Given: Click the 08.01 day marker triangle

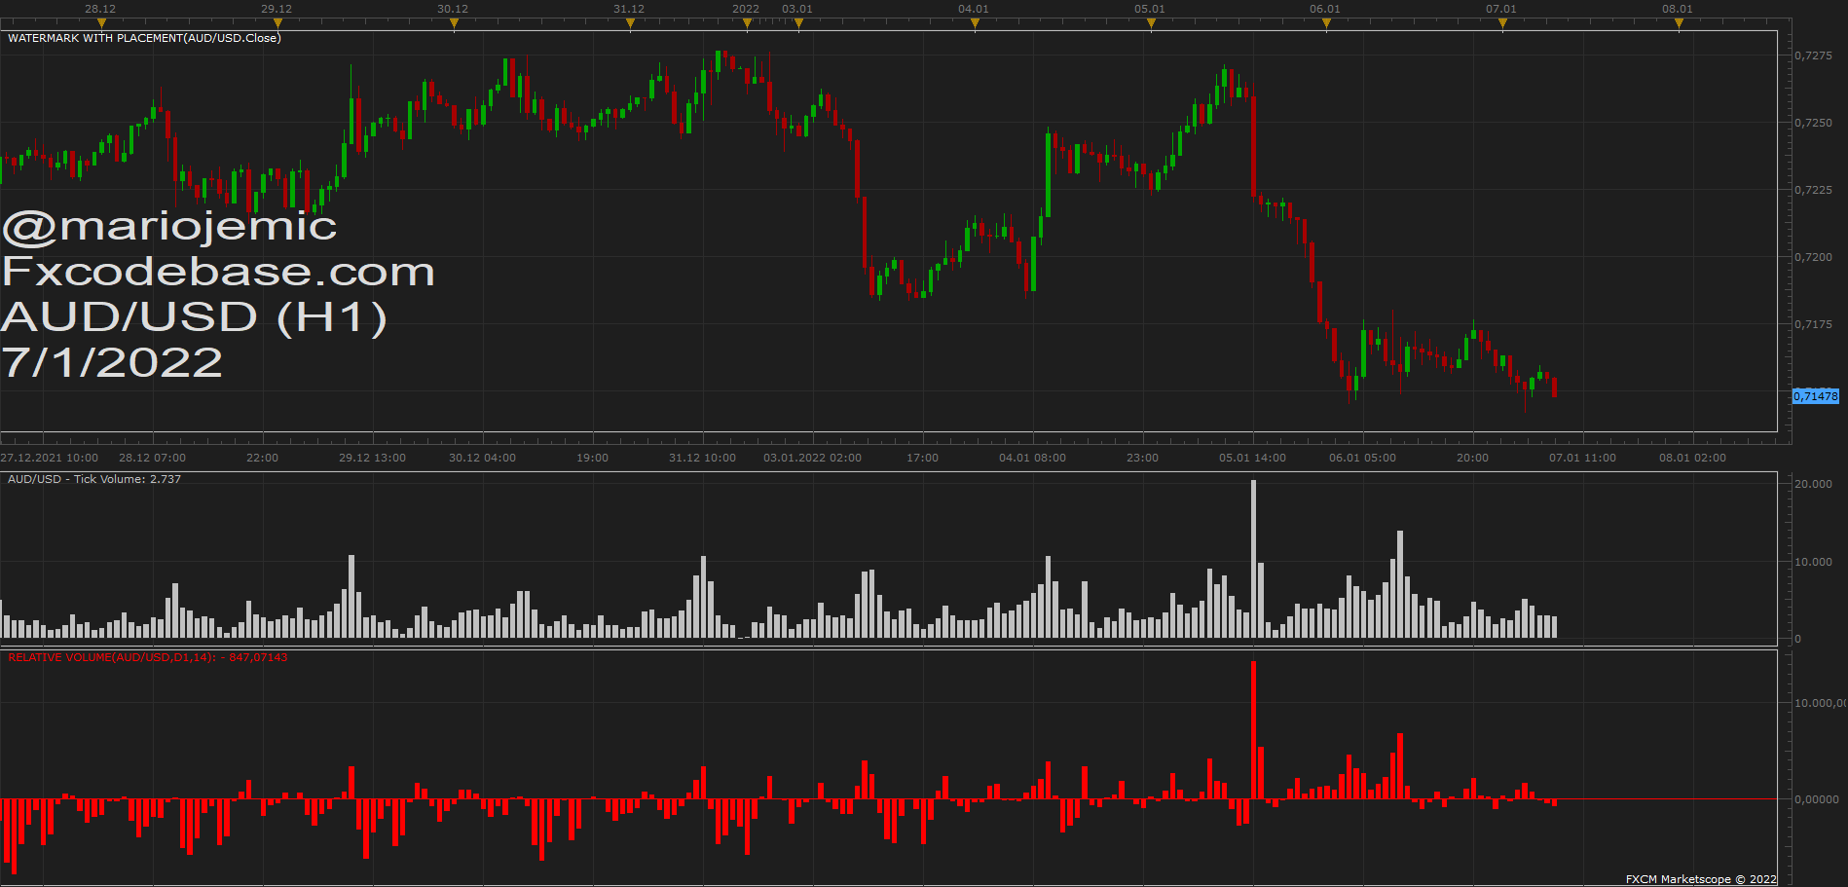Looking at the screenshot, I should click(1679, 24).
